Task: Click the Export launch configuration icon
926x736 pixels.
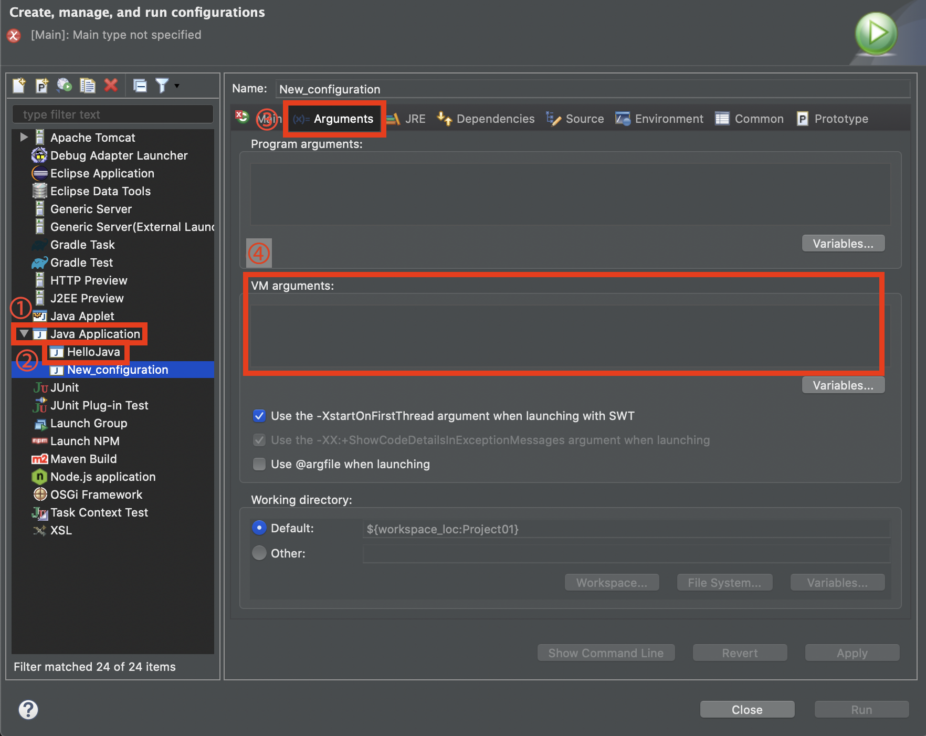Action: [x=65, y=85]
